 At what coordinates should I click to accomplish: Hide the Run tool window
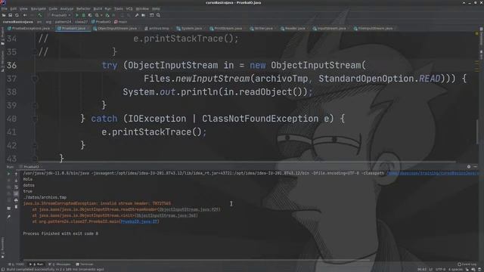[x=476, y=167]
